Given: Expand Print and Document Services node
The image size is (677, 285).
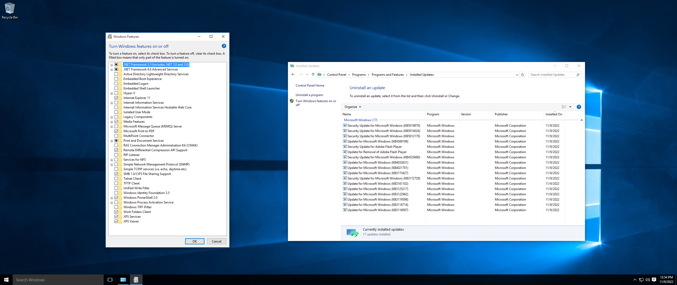Looking at the screenshot, I should [x=112, y=141].
